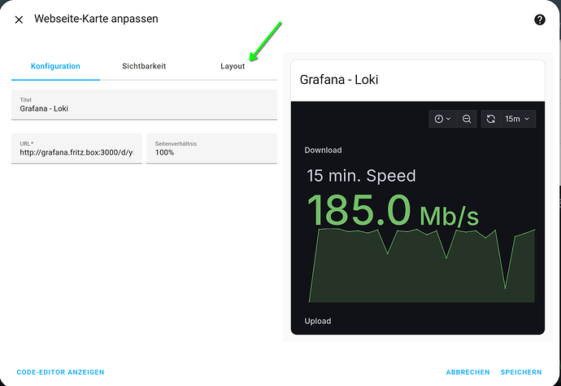Click the Grafana time picker clock icon

[439, 119]
